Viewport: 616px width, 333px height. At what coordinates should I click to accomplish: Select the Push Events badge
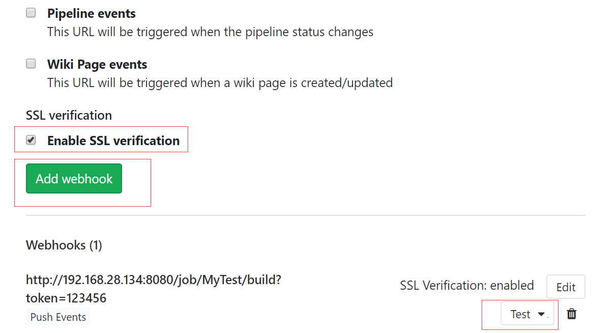58,317
